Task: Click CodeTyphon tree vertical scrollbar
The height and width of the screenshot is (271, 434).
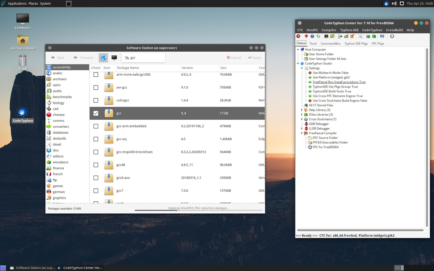Action: click(x=427, y=137)
